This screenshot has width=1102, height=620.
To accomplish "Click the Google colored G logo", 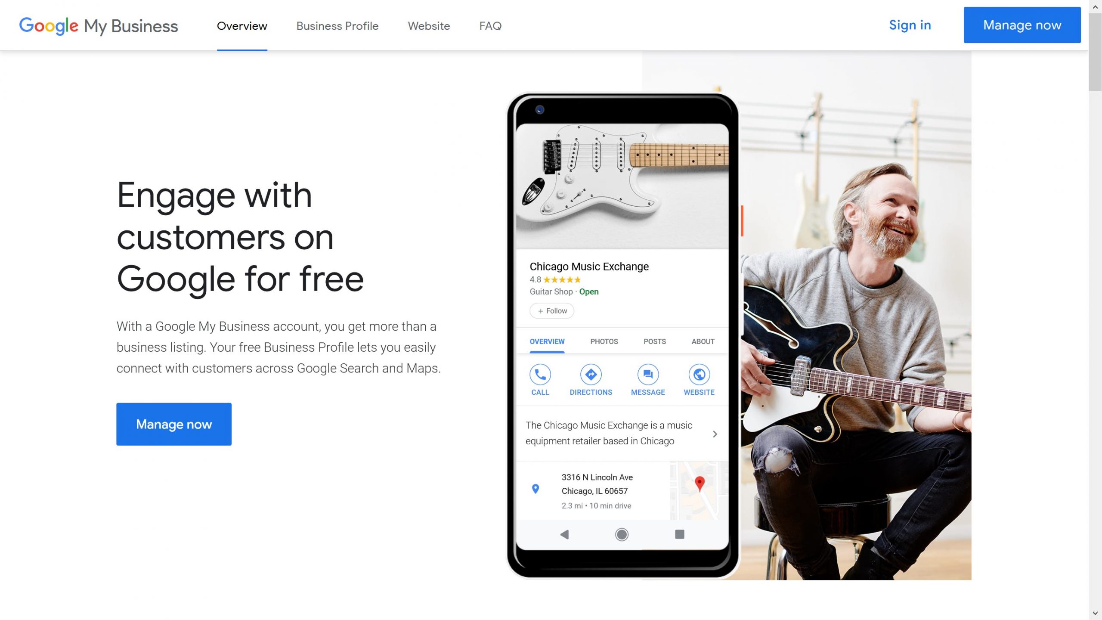I will [x=26, y=25].
